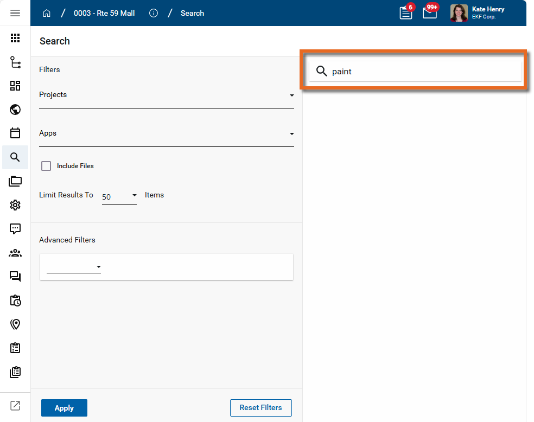Open the settings gear in sidebar

point(15,204)
